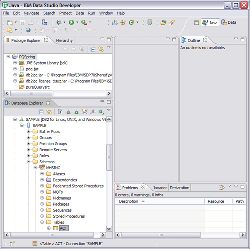
Task: Collapse All in Package Explorer toolbar
Action: tap(93, 49)
